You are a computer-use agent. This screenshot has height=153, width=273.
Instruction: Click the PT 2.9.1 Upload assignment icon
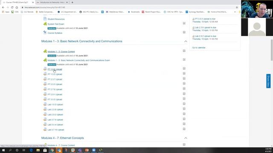click(45, 94)
